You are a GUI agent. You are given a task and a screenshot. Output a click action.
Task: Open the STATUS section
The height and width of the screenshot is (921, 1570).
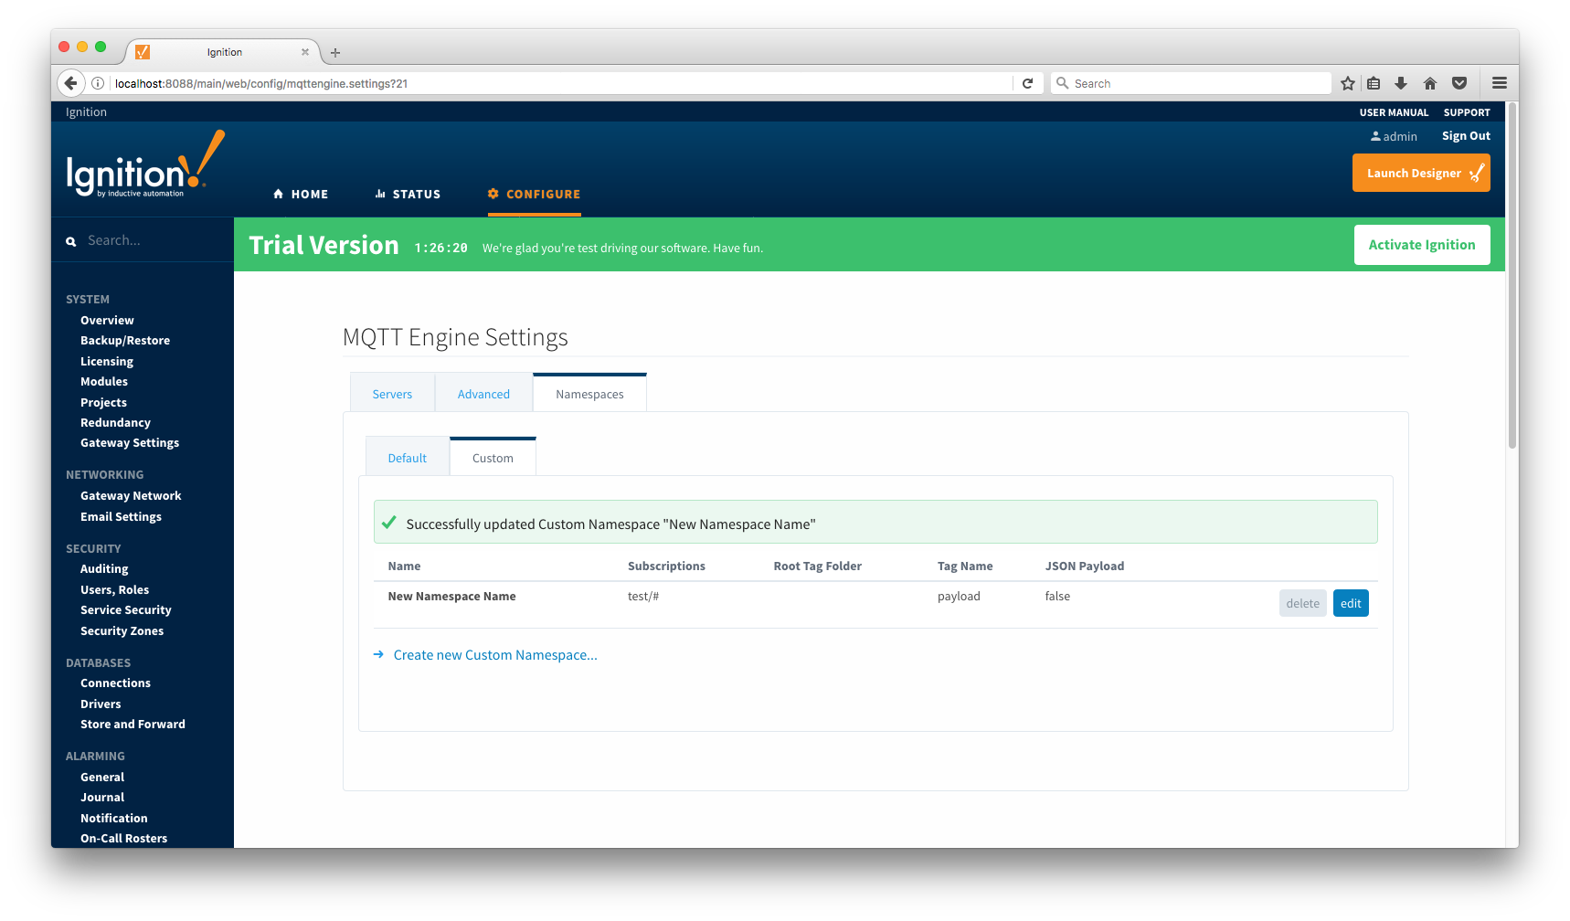(408, 195)
